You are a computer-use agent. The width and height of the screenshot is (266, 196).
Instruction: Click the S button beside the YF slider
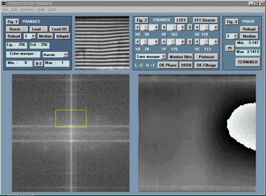coord(190,42)
